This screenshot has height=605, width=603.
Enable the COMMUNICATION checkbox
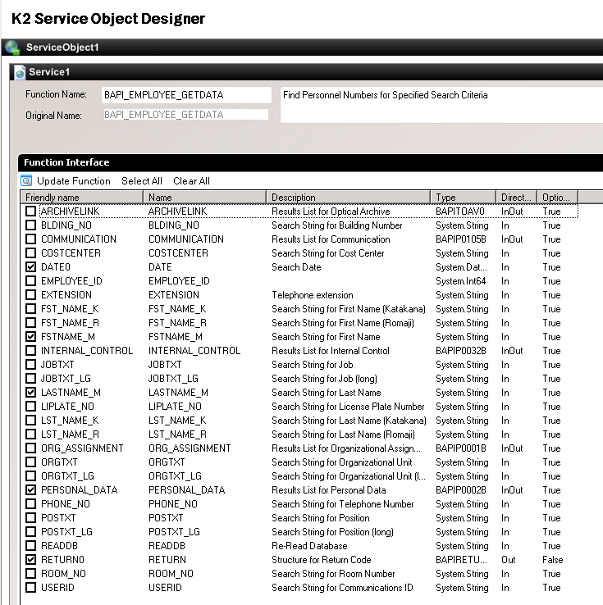[31, 239]
